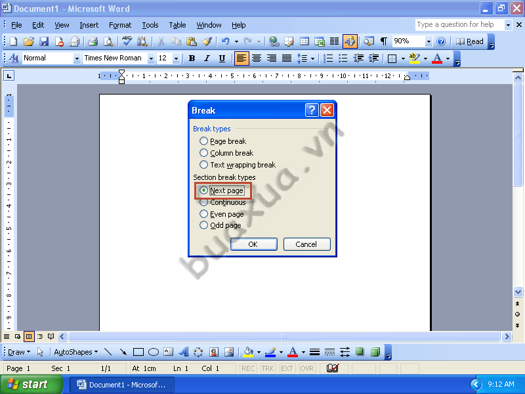Toggle TRK track changes in status bar

coord(268,368)
